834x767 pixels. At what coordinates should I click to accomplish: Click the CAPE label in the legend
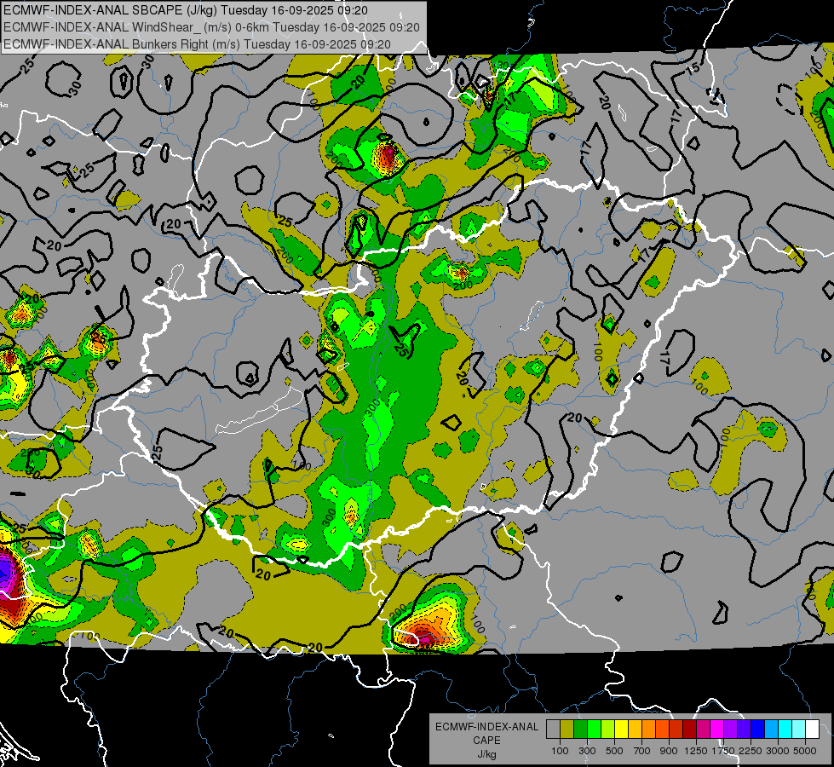coord(486,740)
